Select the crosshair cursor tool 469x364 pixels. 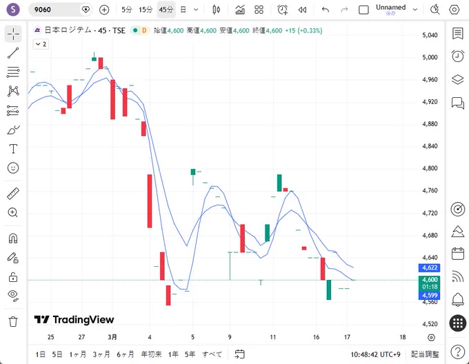[x=13, y=34]
